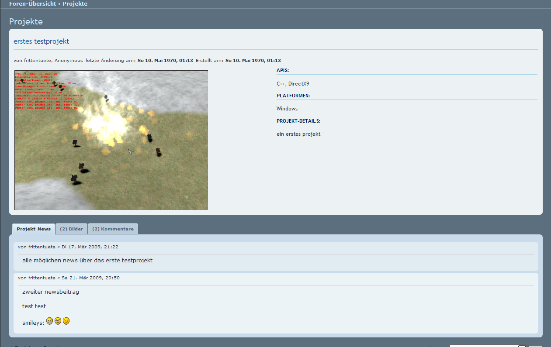Open the (2) Kommentare tab
The height and width of the screenshot is (347, 551).
click(113, 229)
